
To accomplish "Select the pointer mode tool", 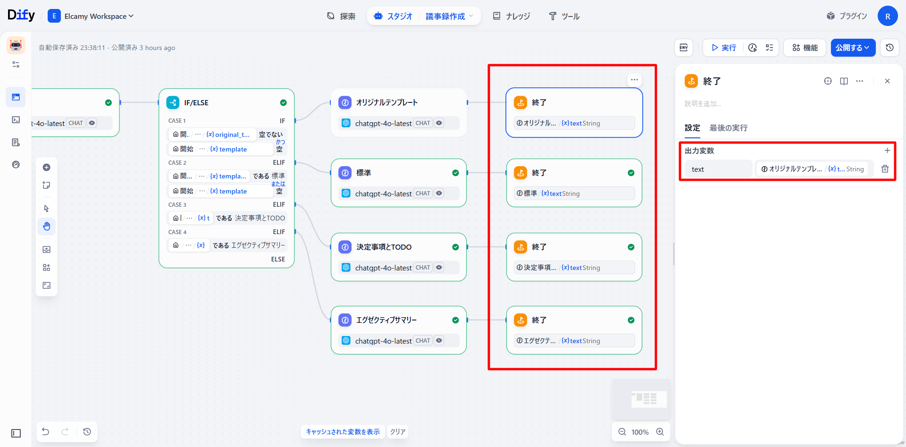I will [x=46, y=209].
